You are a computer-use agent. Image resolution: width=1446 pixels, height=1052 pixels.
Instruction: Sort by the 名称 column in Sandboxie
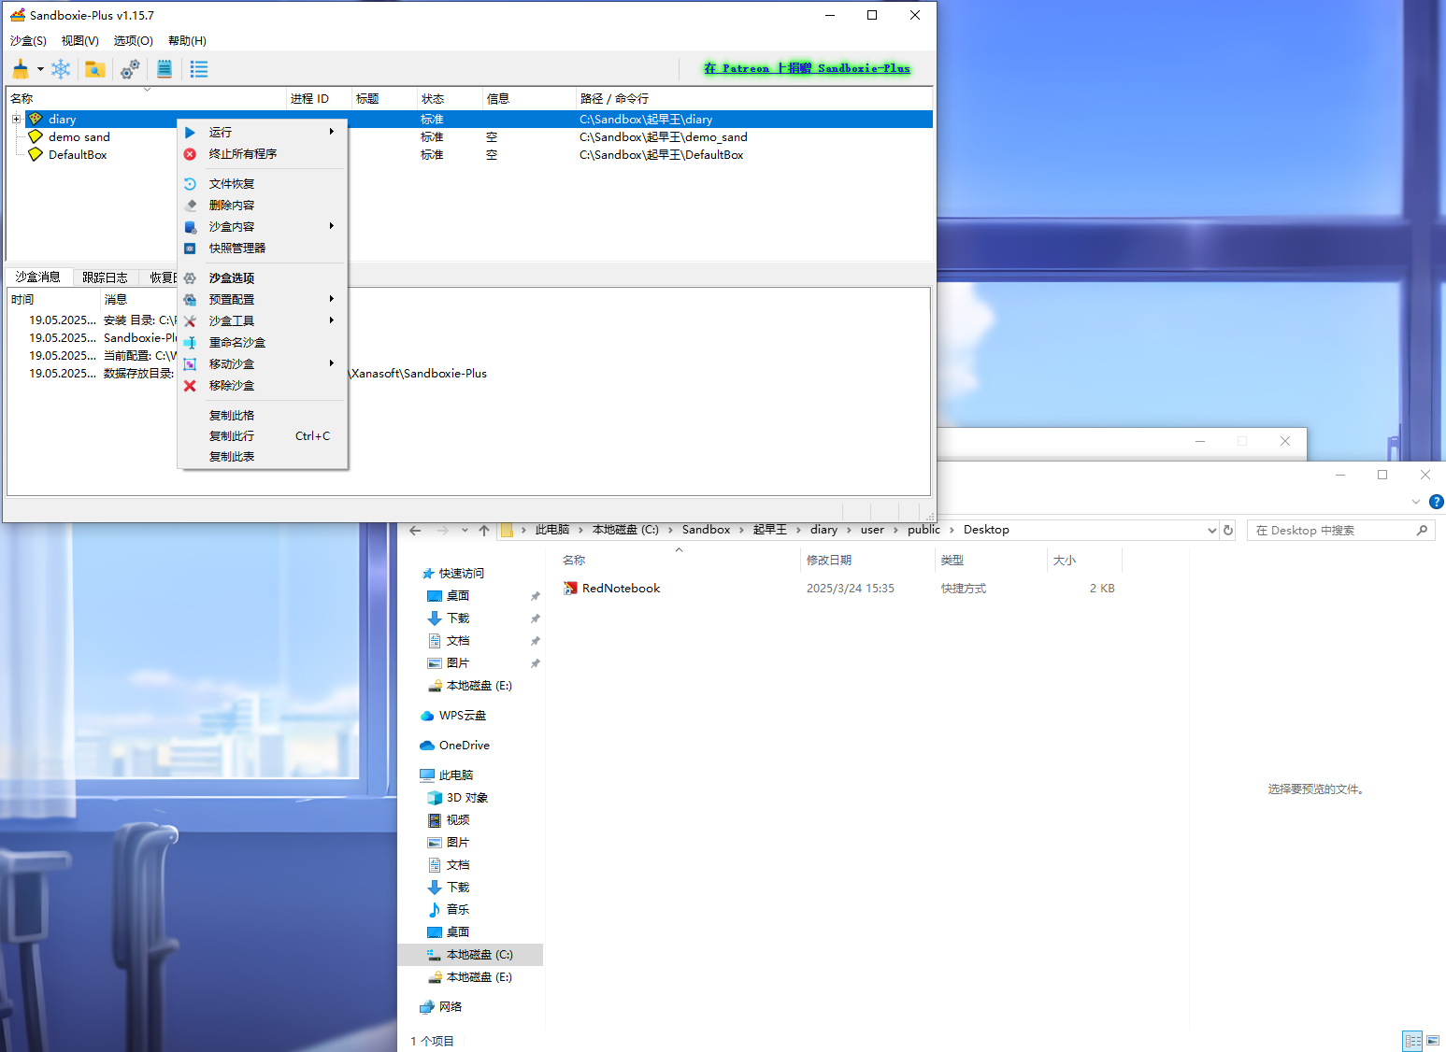[146, 99]
